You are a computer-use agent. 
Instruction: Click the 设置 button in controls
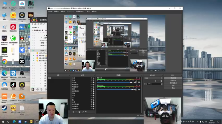click(x=173, y=85)
